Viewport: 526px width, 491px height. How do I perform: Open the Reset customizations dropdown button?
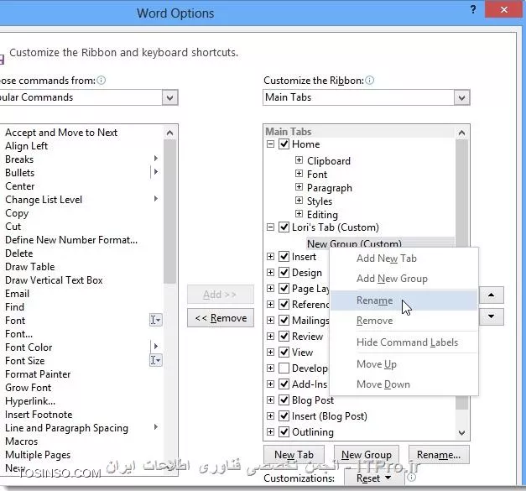[x=374, y=478]
